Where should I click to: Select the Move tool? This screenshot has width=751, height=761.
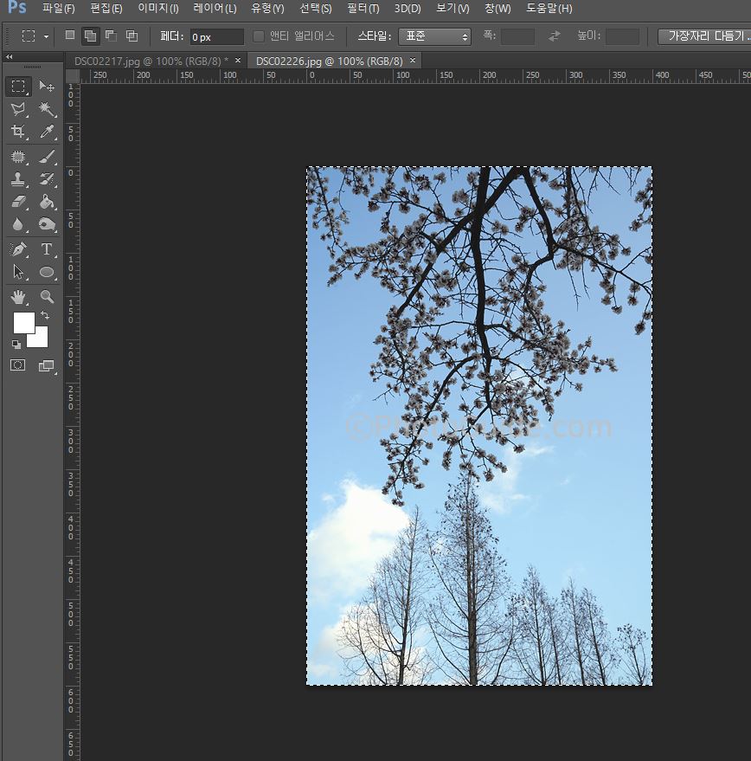coord(47,87)
